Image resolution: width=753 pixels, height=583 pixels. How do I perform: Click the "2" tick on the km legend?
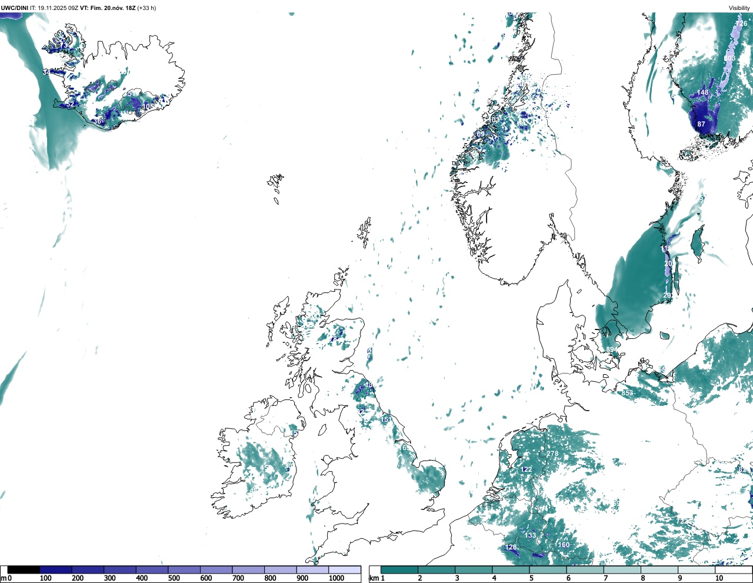pos(420,578)
